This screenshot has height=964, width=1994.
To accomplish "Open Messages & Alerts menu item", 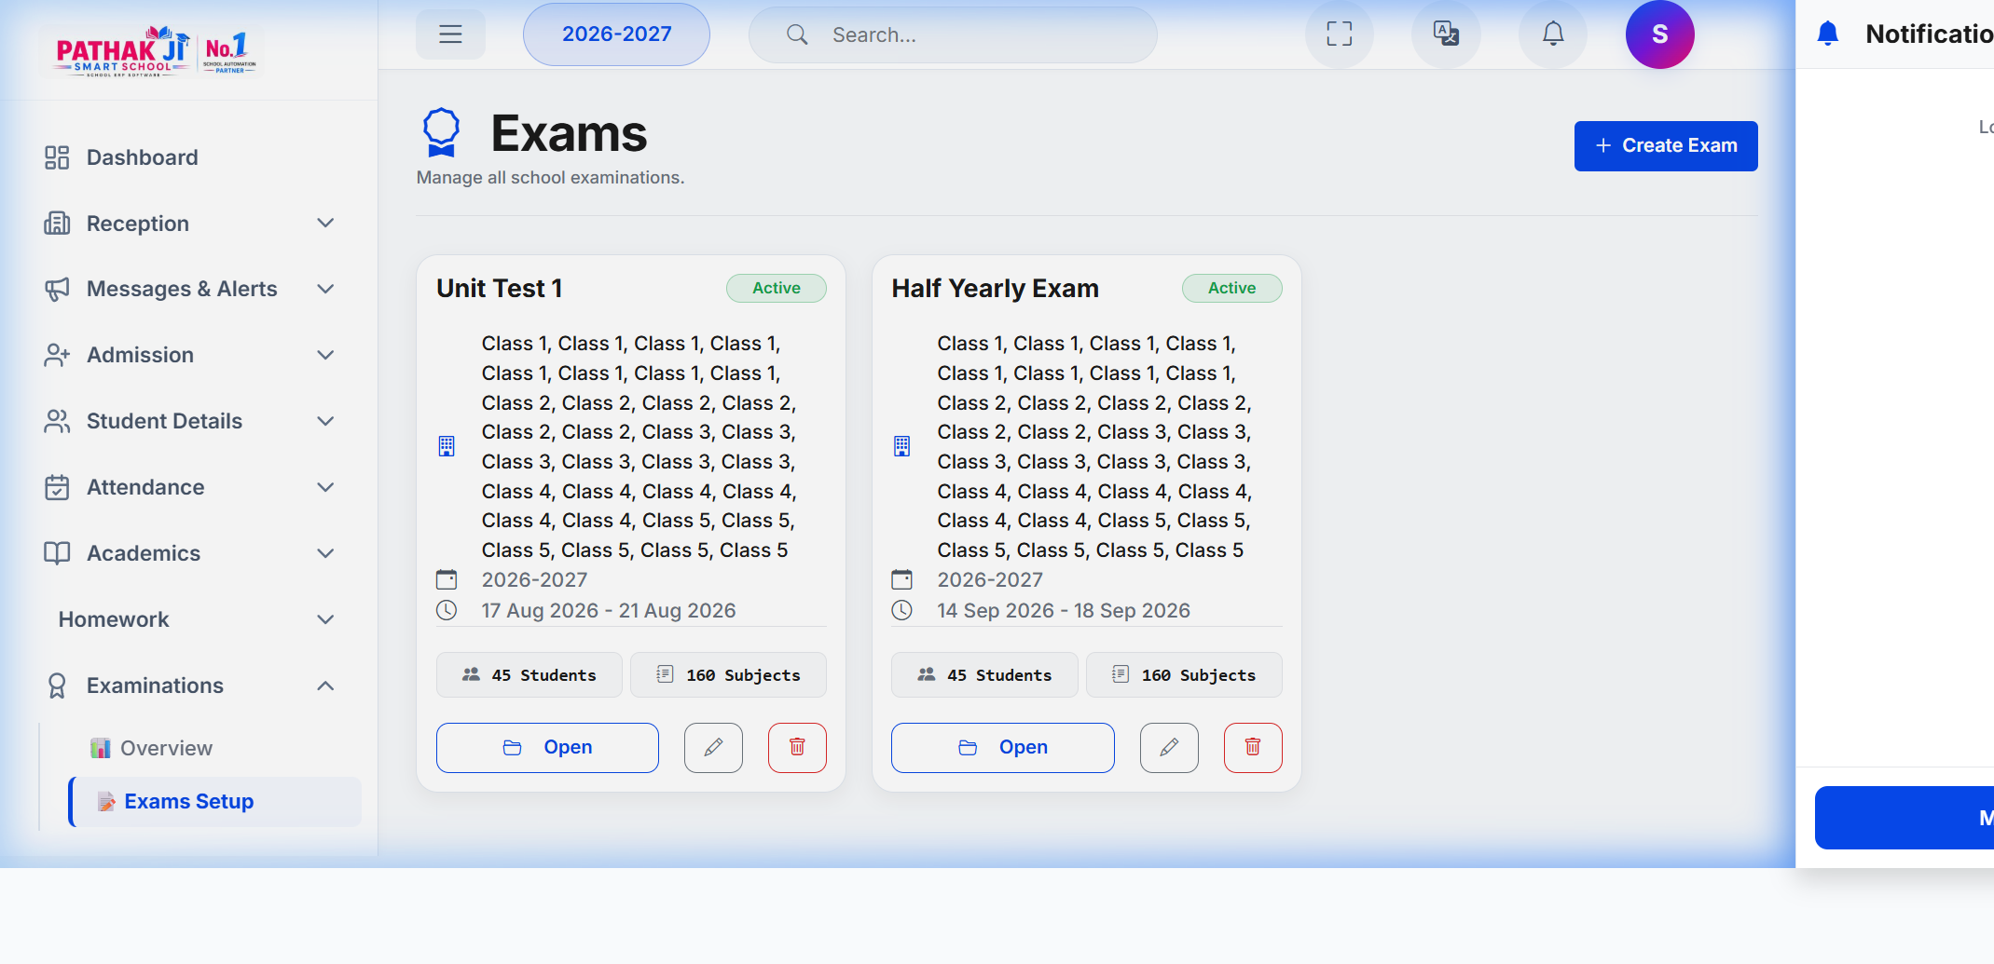I will [188, 290].
